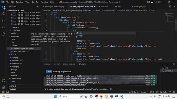Toggle bottom panel layout icon
This screenshot has width=177, height=99.
[152, 2]
